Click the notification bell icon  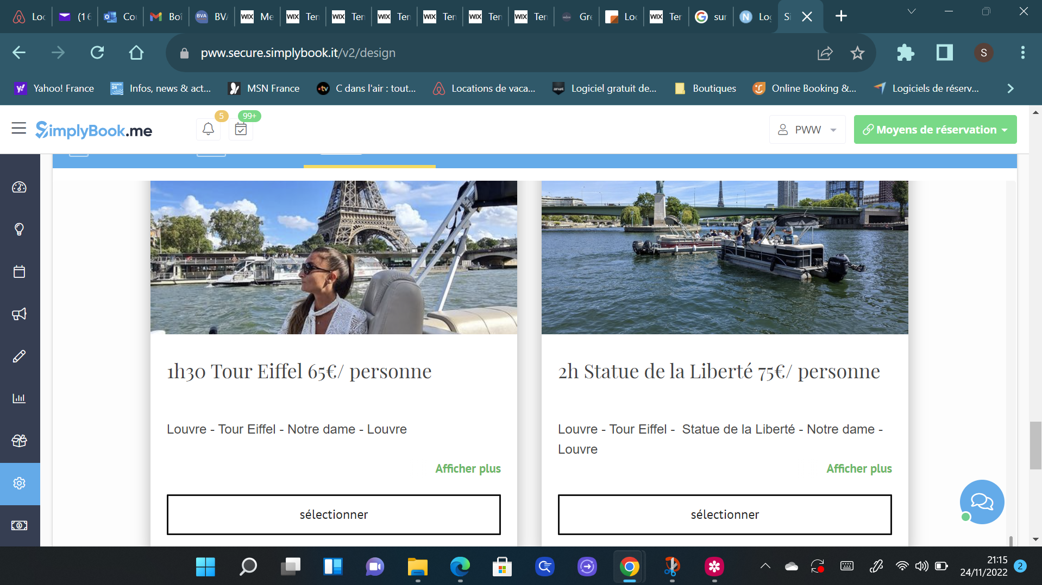[208, 129]
